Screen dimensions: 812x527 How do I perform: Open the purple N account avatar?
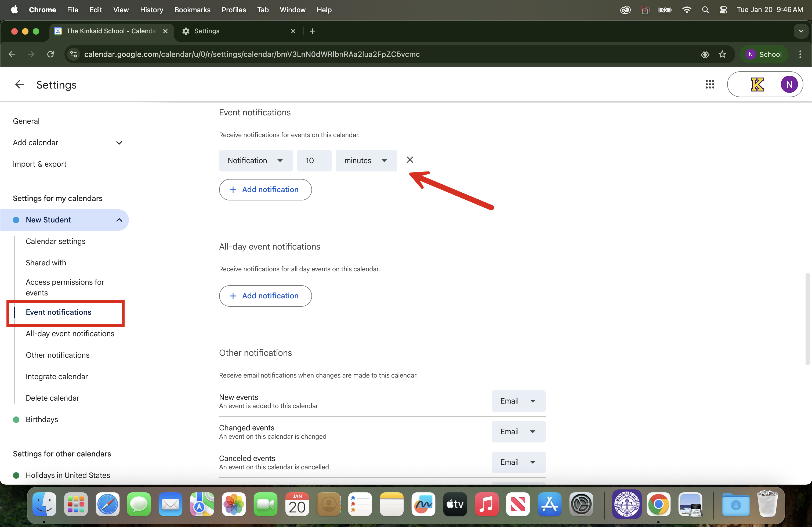pyautogui.click(x=789, y=85)
